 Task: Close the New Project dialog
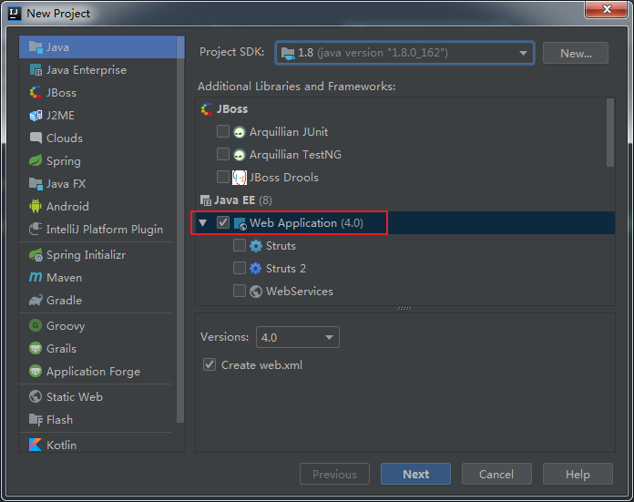pos(606,9)
